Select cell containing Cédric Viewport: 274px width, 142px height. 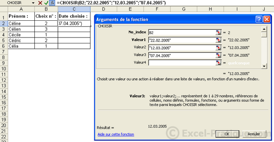tap(21, 40)
